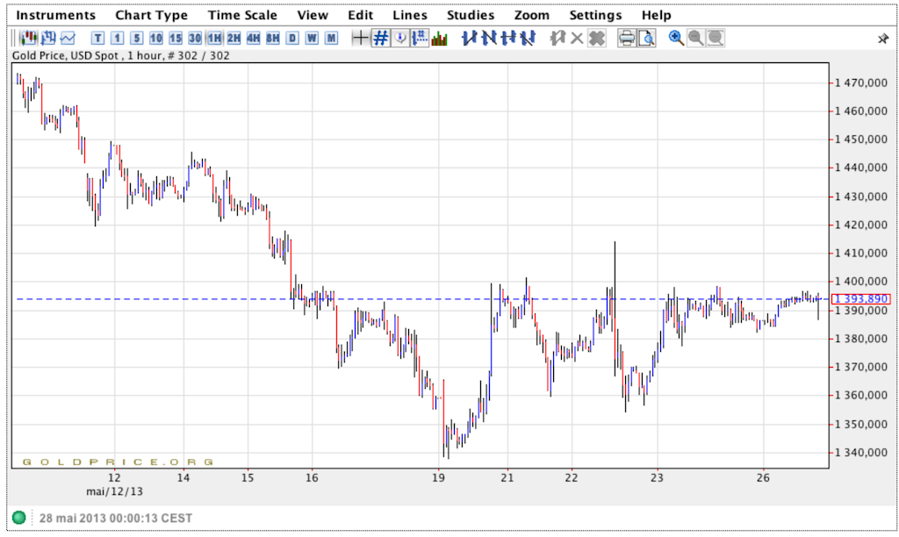The width and height of the screenshot is (899, 537).
Task: Open the Settings menu
Action: click(595, 15)
